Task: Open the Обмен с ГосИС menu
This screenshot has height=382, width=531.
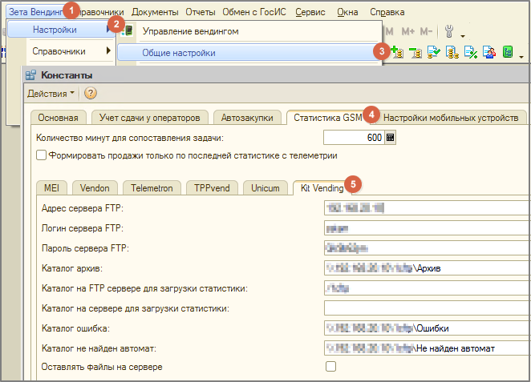Action: click(x=254, y=12)
